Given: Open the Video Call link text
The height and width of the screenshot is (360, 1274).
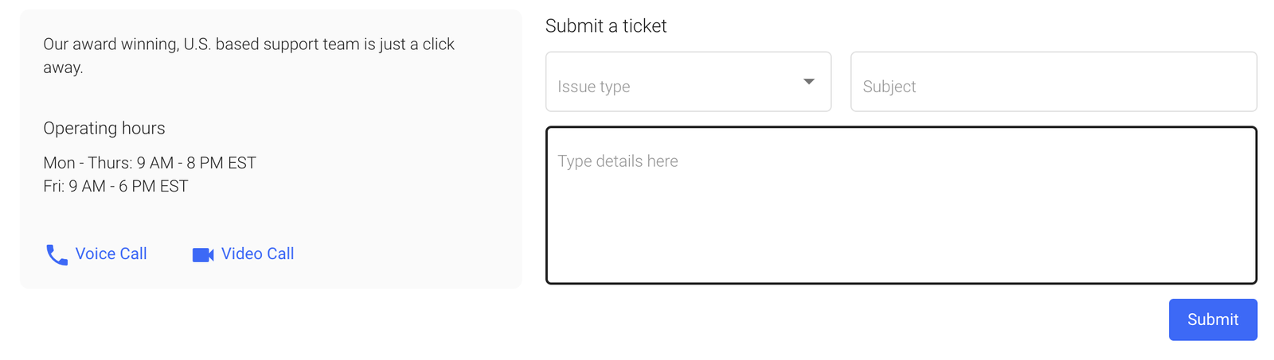Looking at the screenshot, I should click(257, 254).
